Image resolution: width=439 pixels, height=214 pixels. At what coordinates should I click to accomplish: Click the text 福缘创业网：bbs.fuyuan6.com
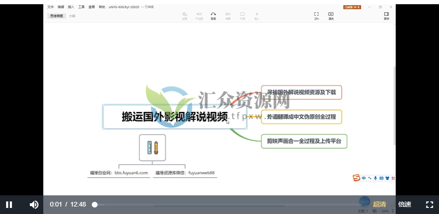click(x=119, y=173)
